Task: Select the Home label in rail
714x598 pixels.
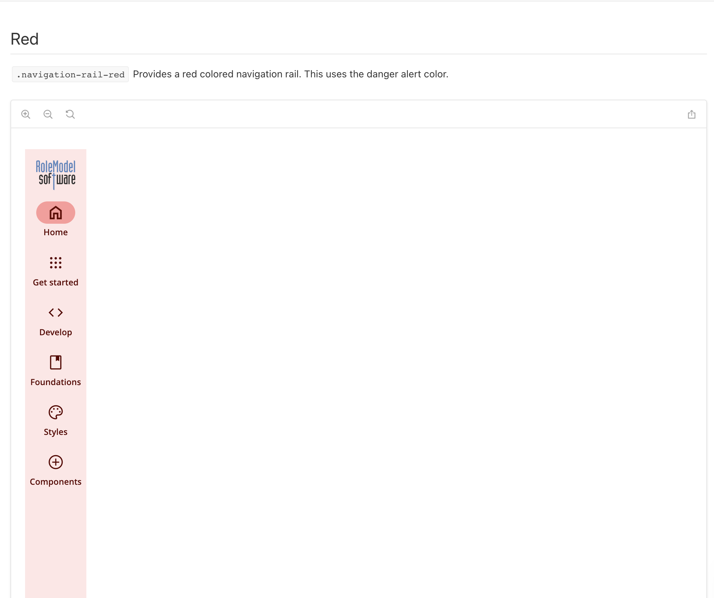Action: pyautogui.click(x=56, y=232)
